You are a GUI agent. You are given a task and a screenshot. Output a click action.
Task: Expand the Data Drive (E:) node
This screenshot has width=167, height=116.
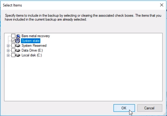click(x=8, y=50)
